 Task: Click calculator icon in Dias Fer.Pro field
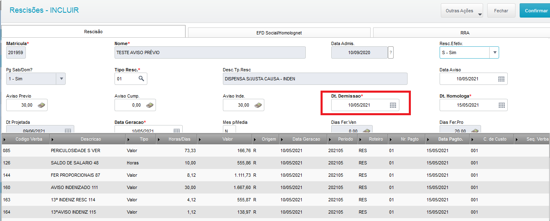click(475, 130)
